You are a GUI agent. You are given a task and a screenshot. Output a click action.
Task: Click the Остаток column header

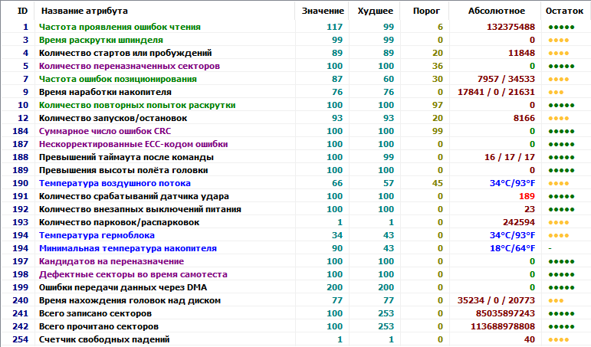pos(564,11)
